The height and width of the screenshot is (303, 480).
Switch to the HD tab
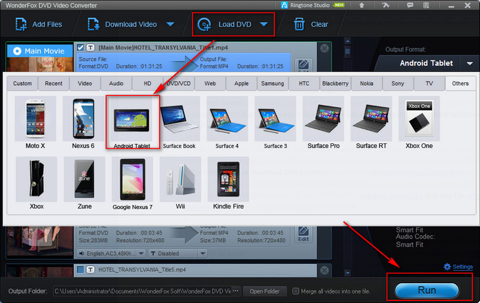[147, 84]
